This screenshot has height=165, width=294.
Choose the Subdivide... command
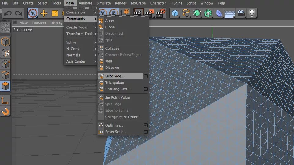tap(120, 76)
